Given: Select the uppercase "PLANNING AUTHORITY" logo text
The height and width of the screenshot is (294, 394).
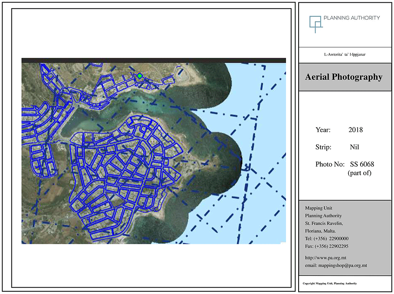Looking at the screenshot, I should click(351, 18).
